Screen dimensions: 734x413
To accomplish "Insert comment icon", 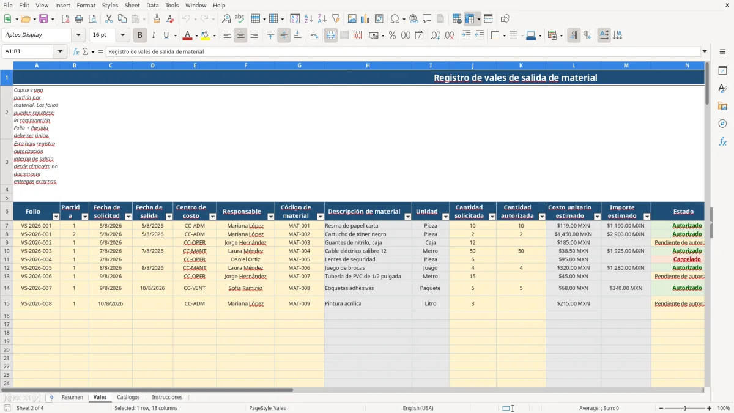I will [427, 18].
